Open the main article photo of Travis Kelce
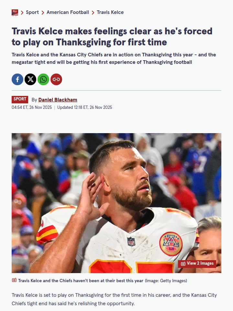Image resolution: width=233 pixels, height=311 pixels. [116, 202]
